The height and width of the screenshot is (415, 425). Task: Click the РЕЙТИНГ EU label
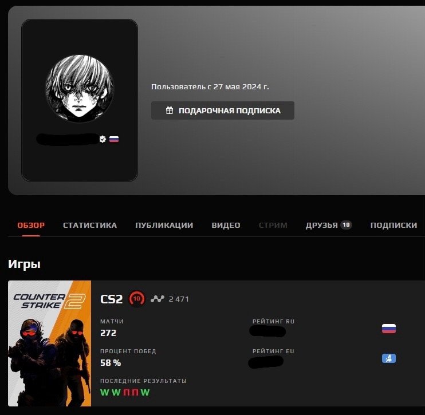click(x=273, y=351)
